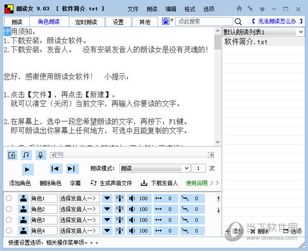Click the person icon for 角色4

coord(24,231)
